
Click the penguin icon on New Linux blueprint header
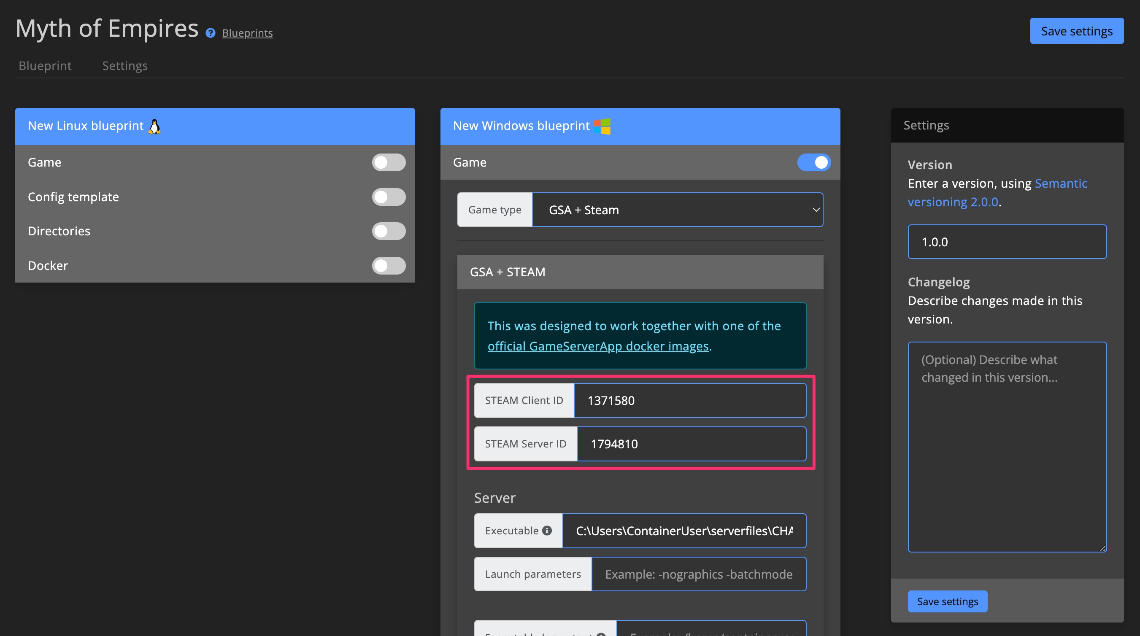[154, 126]
